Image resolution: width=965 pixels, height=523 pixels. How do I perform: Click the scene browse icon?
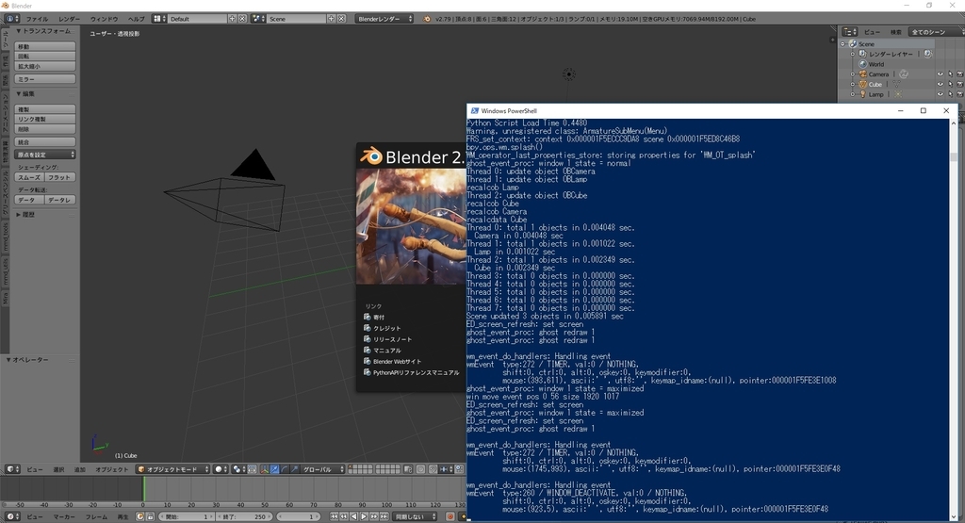tap(258, 19)
